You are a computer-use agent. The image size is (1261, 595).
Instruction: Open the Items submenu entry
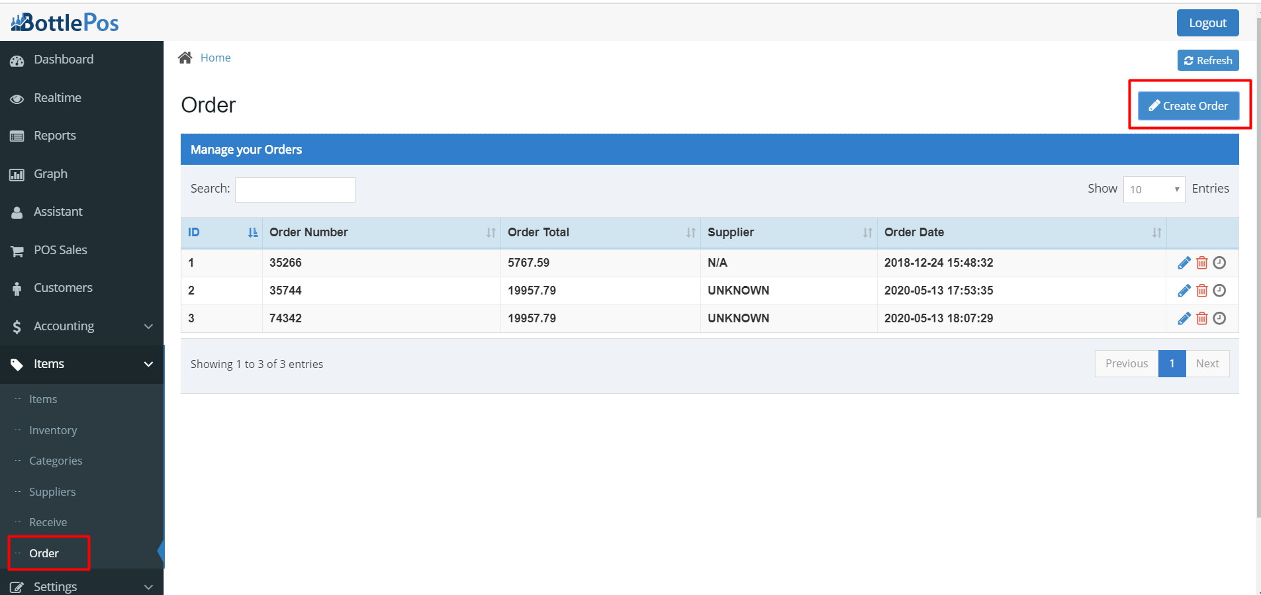pyautogui.click(x=43, y=399)
